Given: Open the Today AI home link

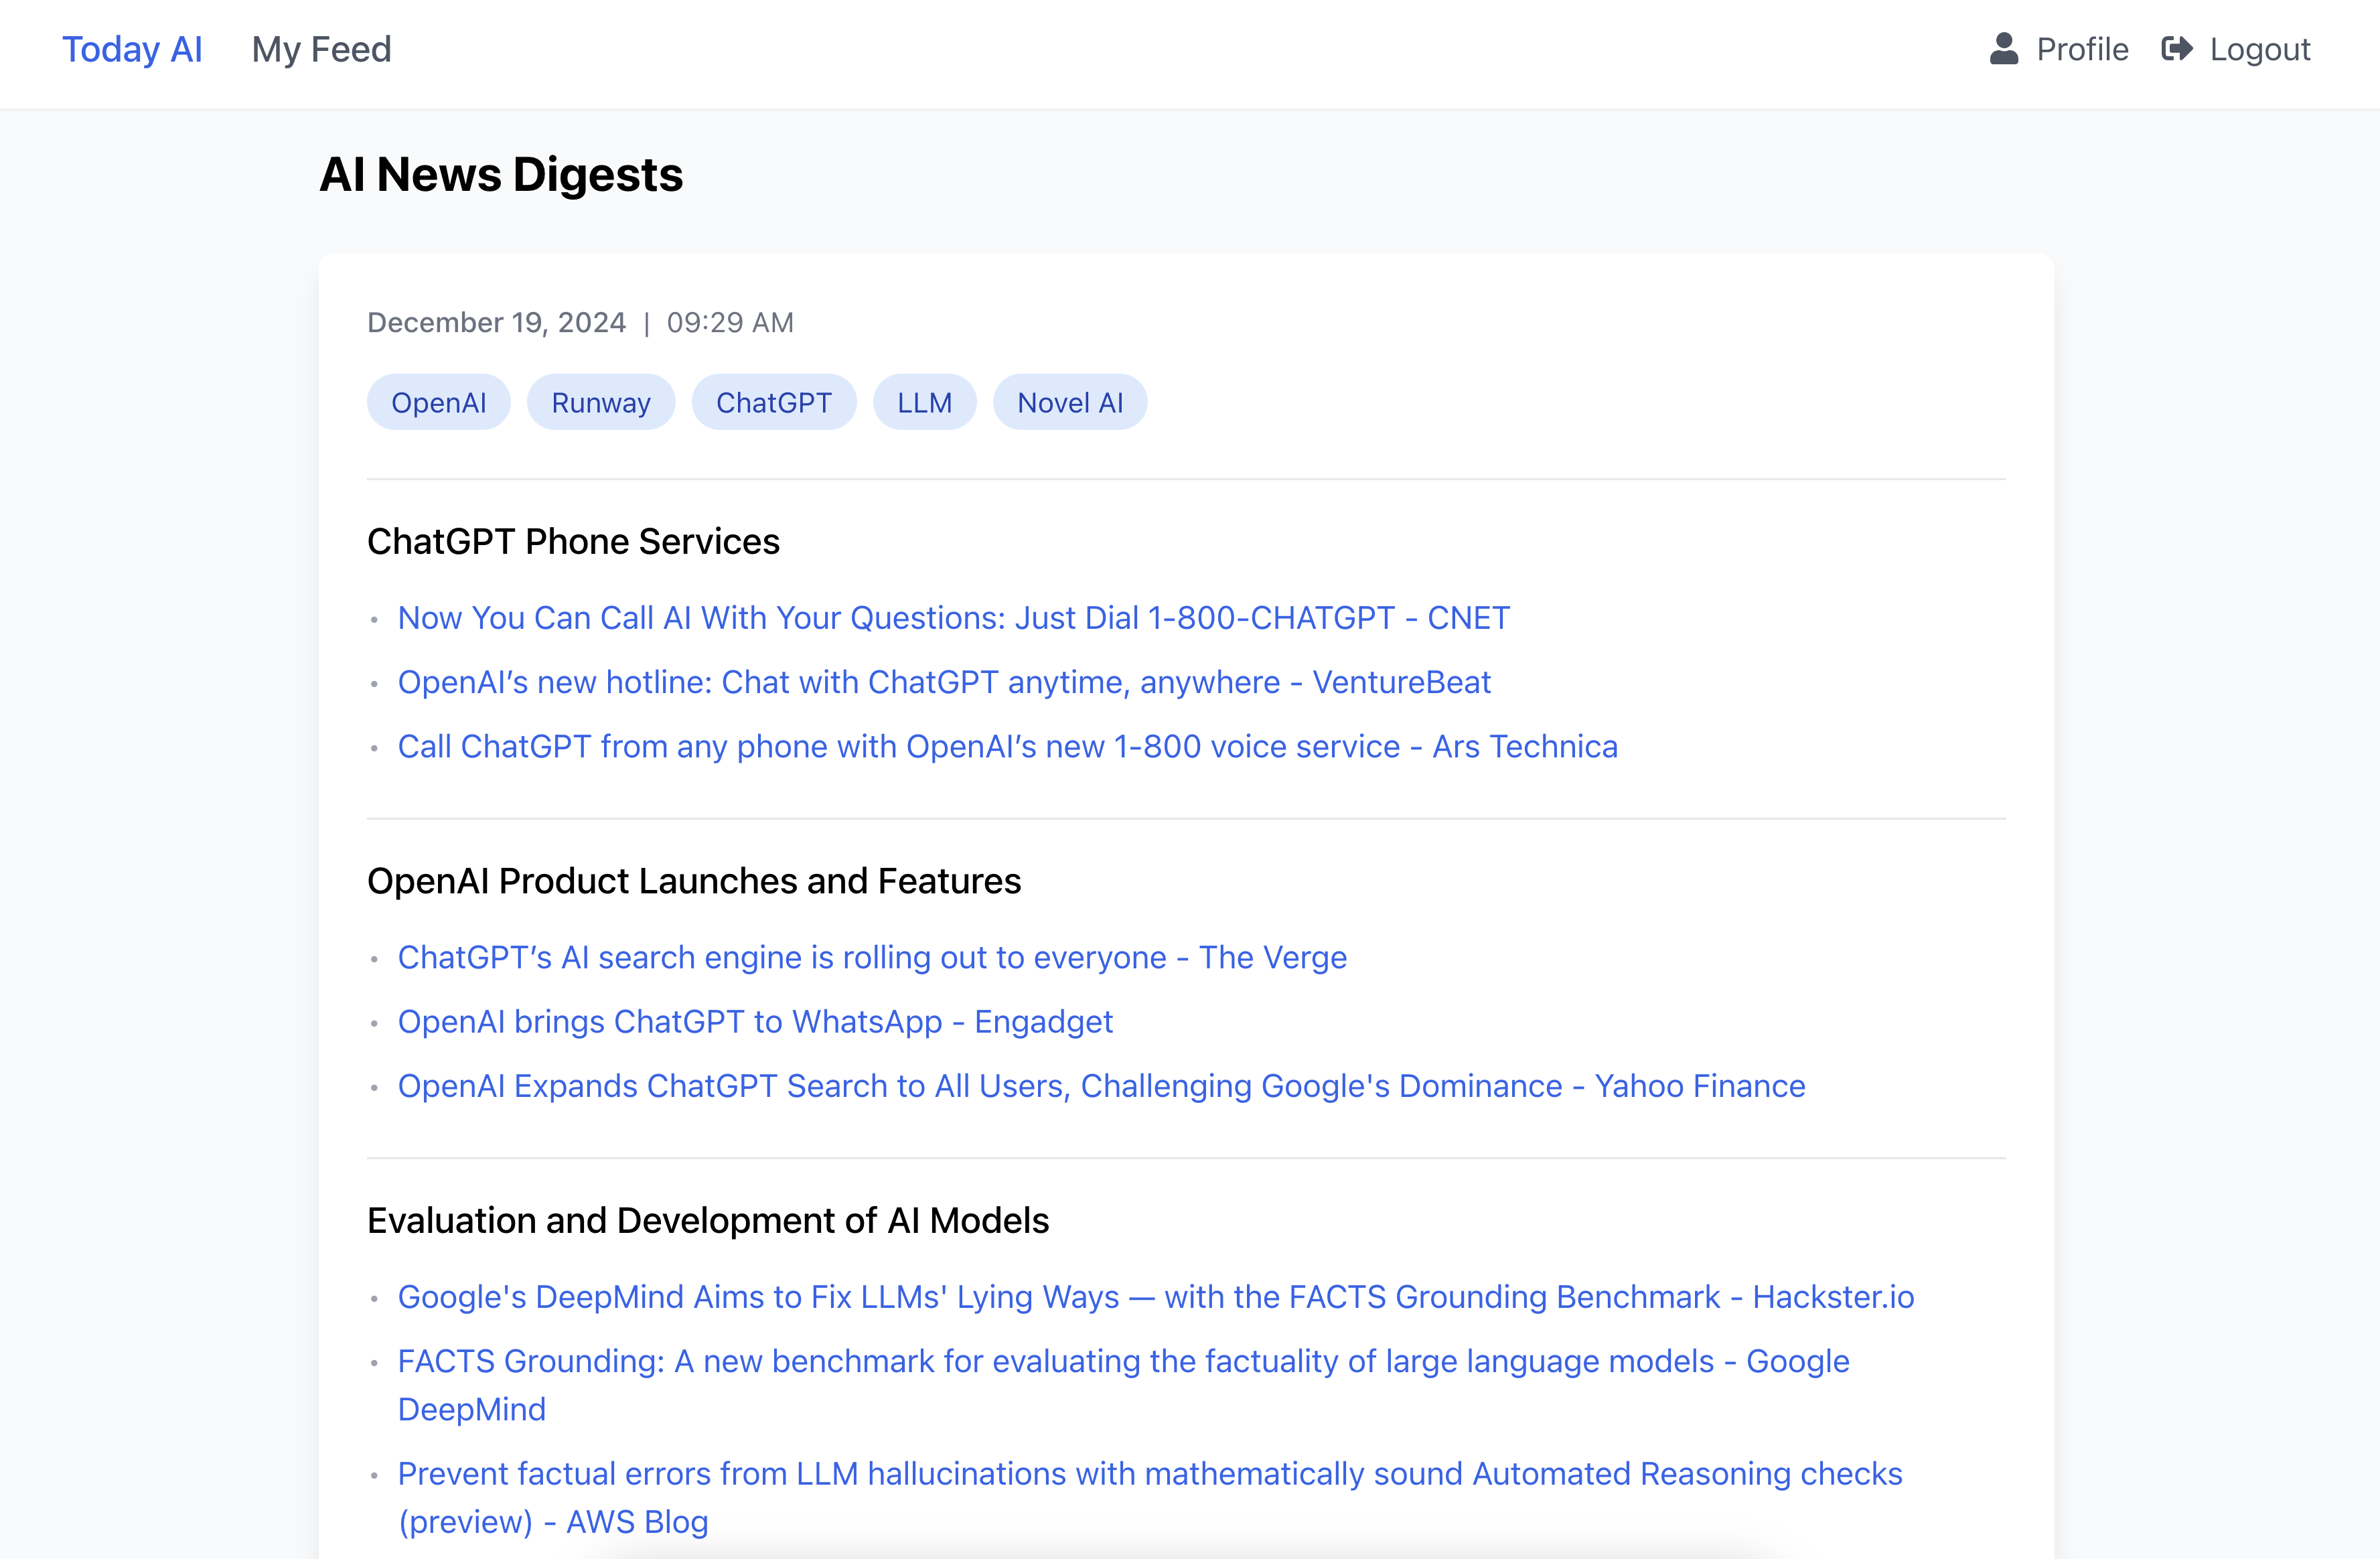Looking at the screenshot, I should click(132, 49).
